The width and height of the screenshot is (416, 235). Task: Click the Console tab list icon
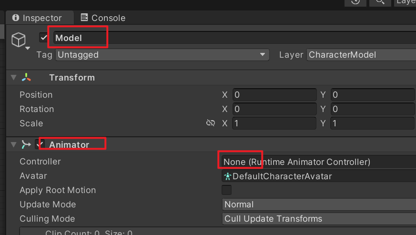[x=84, y=18]
